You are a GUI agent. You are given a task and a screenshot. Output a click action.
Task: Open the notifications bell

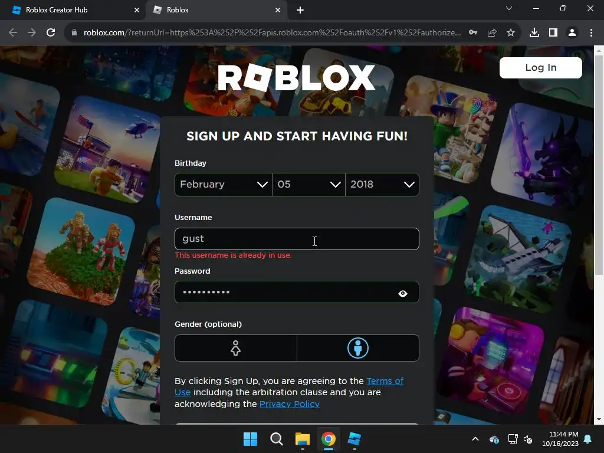click(x=588, y=439)
